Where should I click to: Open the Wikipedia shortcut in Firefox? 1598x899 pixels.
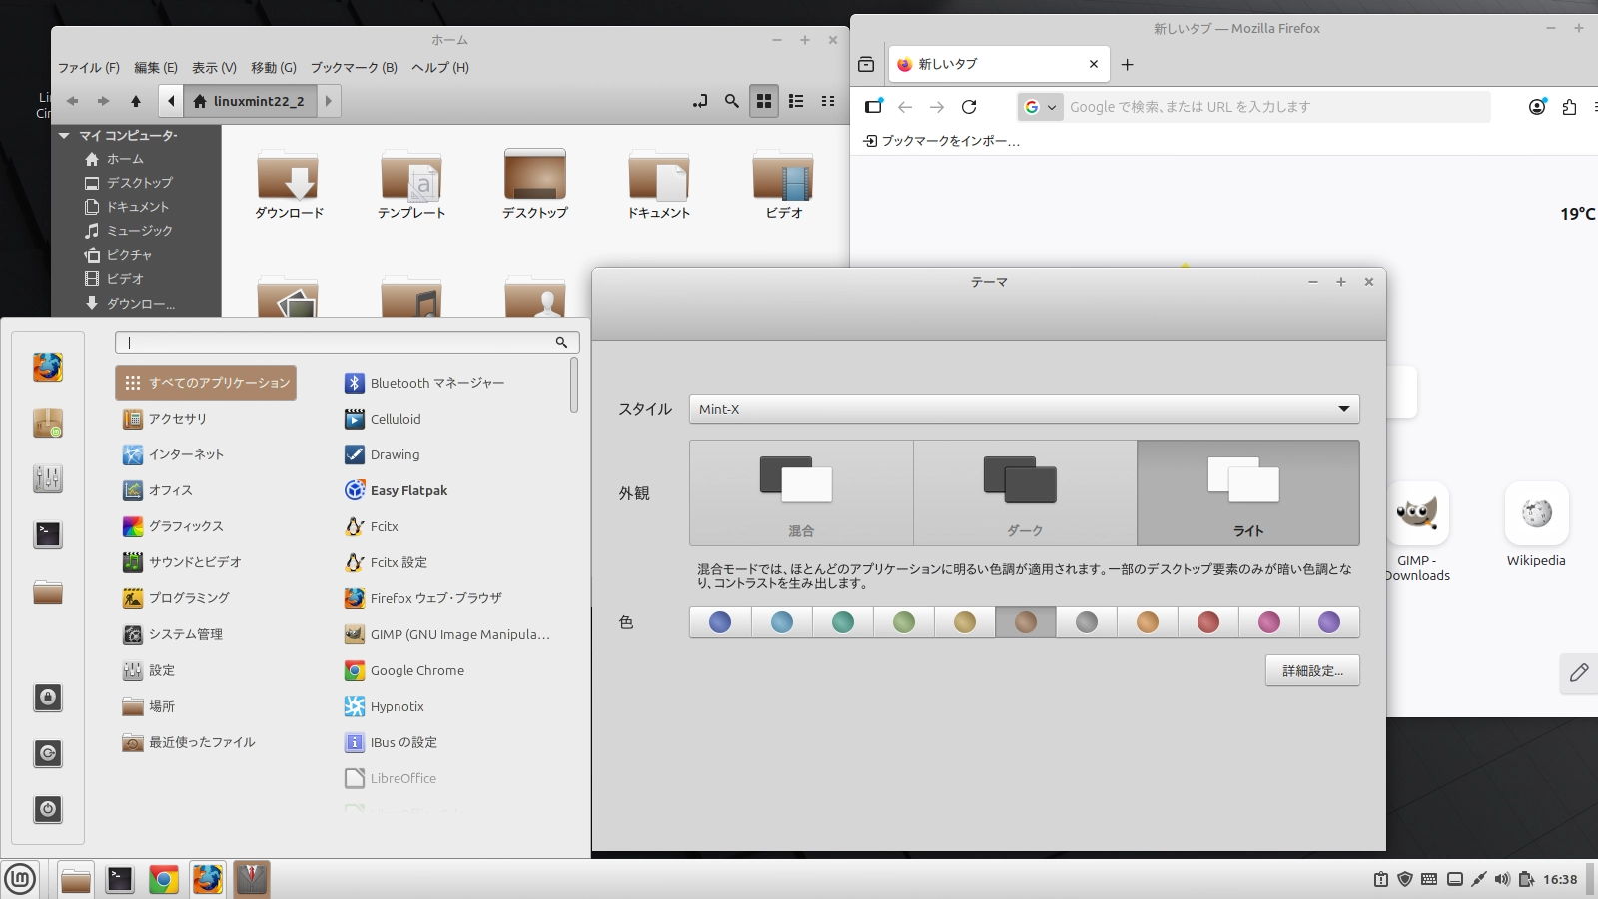(1536, 525)
